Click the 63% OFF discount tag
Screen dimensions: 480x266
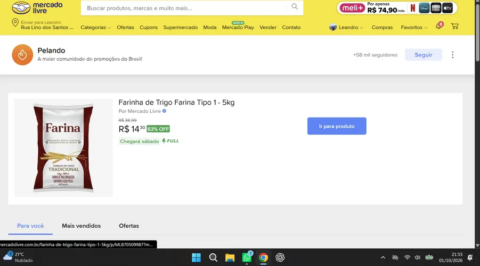158,129
